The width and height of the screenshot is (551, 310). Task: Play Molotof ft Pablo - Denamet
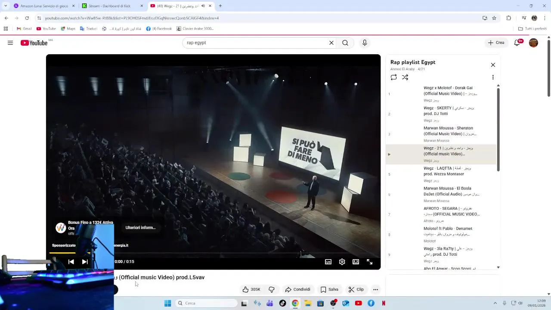442,235
